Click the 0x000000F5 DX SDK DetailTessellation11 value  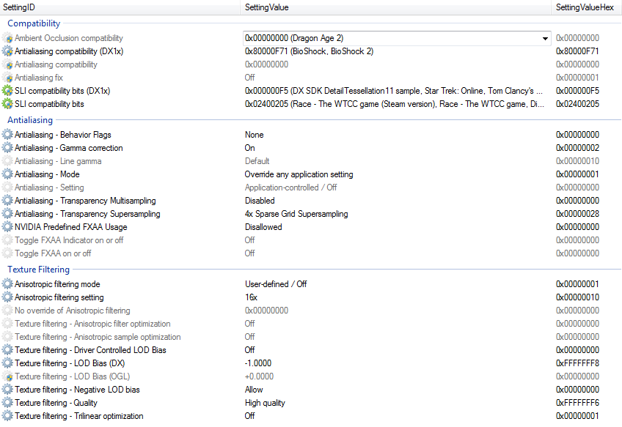click(x=393, y=91)
